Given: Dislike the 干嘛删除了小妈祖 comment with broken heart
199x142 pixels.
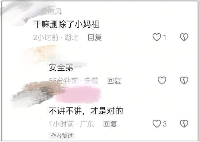Looking at the screenshot, I should pos(184,37).
